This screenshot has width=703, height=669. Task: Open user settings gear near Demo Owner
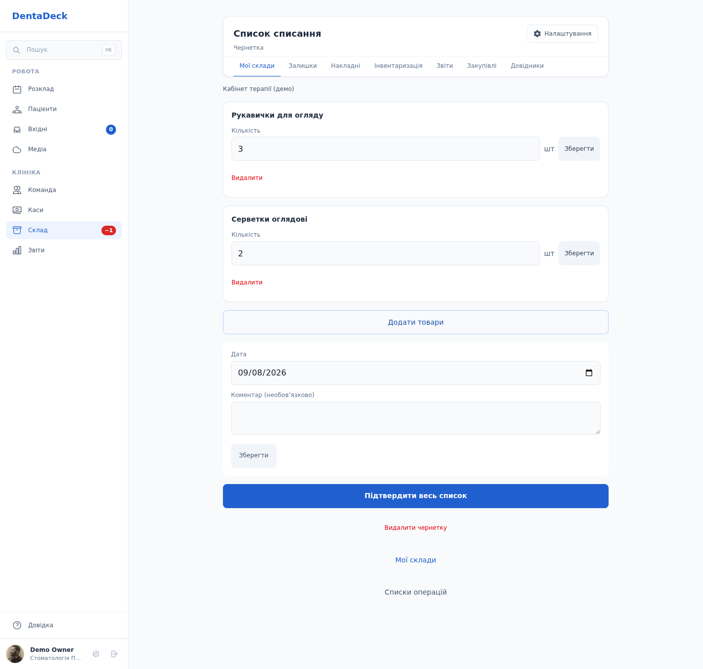(96, 654)
